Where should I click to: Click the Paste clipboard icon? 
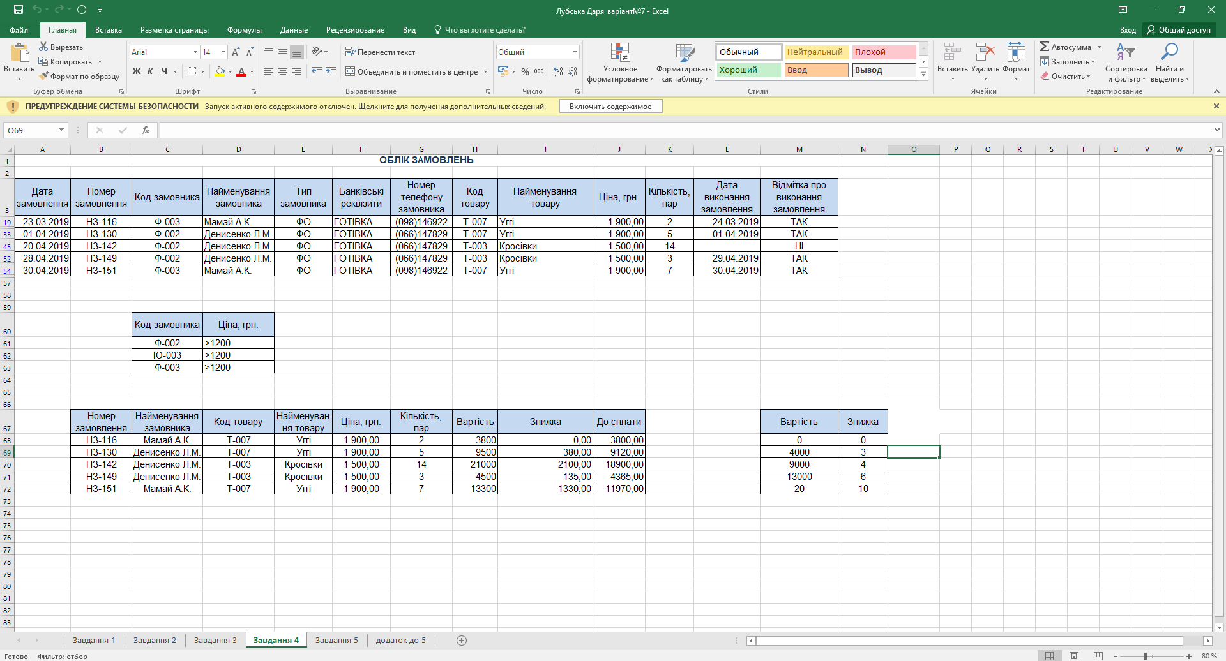click(x=19, y=54)
